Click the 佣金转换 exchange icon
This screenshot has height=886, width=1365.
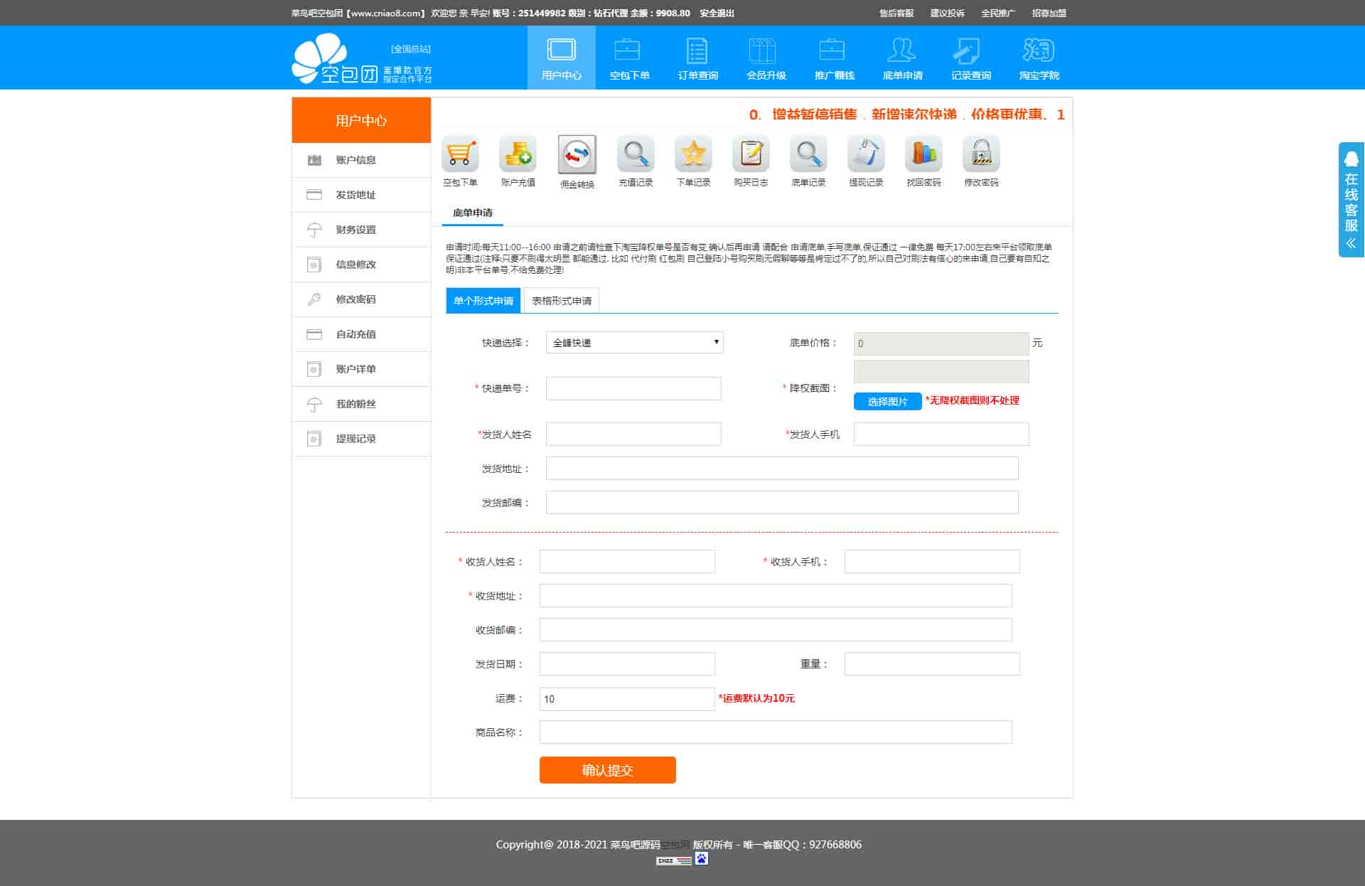577,154
